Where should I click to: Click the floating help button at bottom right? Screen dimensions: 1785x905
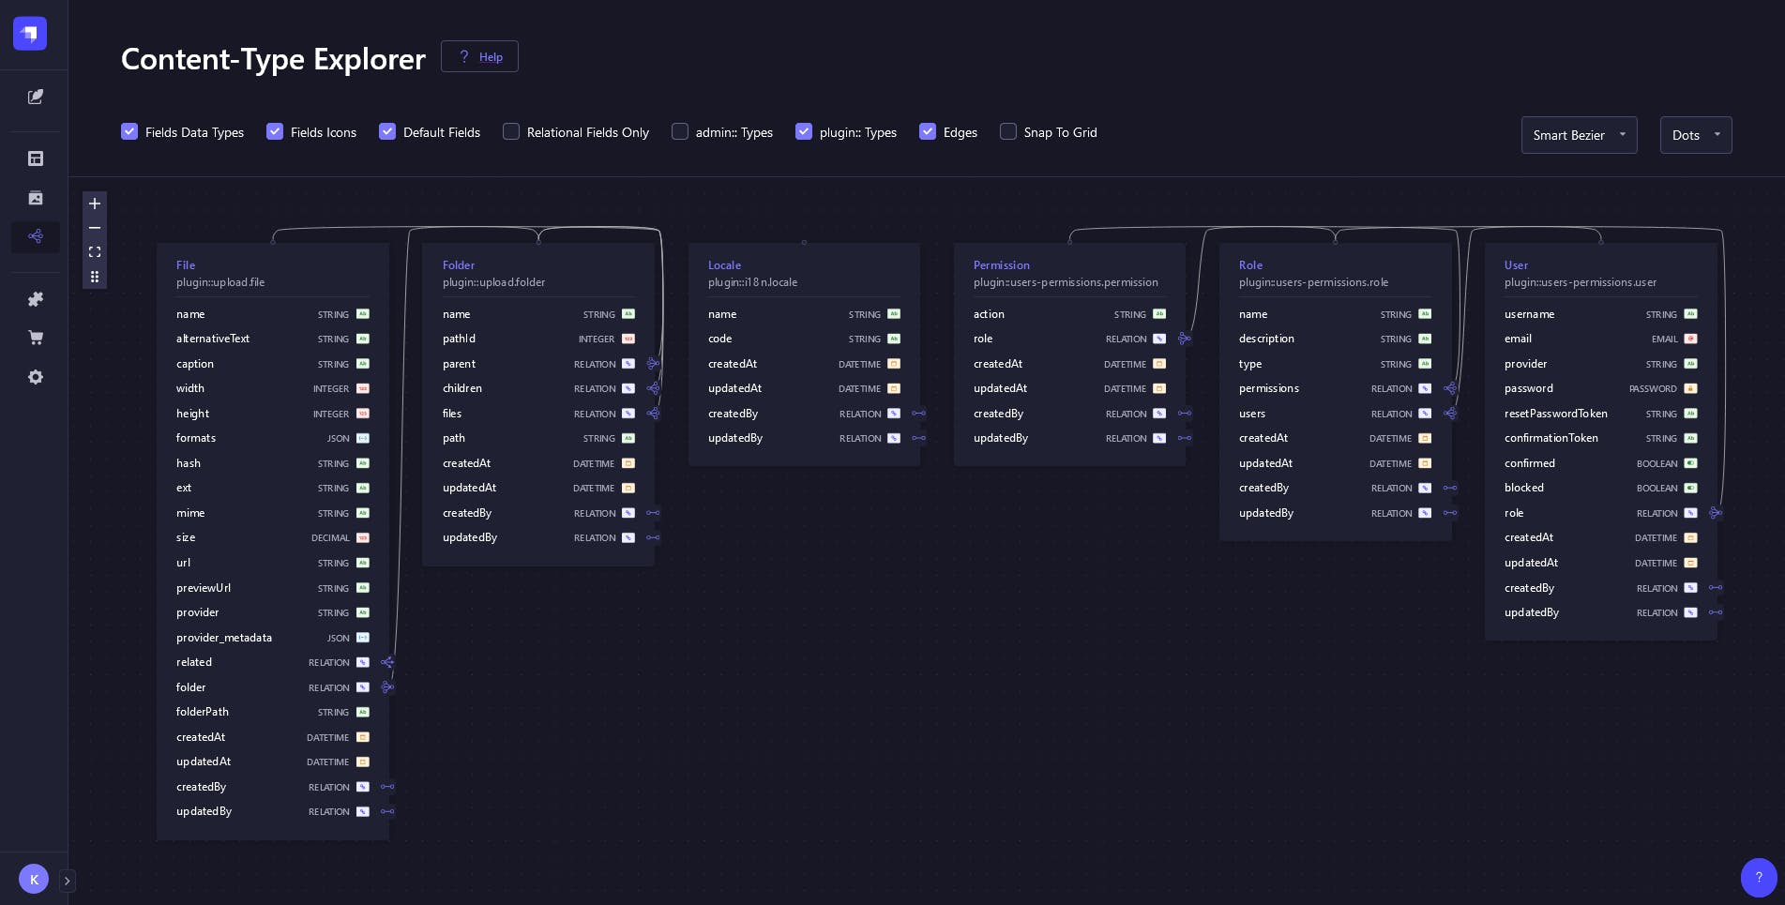[x=1759, y=878]
